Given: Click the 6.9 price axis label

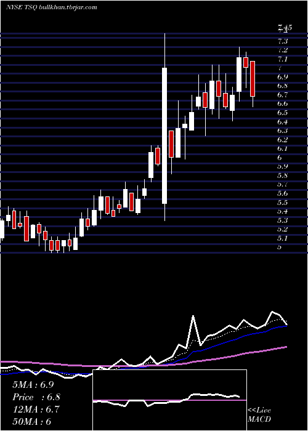Looking at the screenshot, I should point(283,77).
